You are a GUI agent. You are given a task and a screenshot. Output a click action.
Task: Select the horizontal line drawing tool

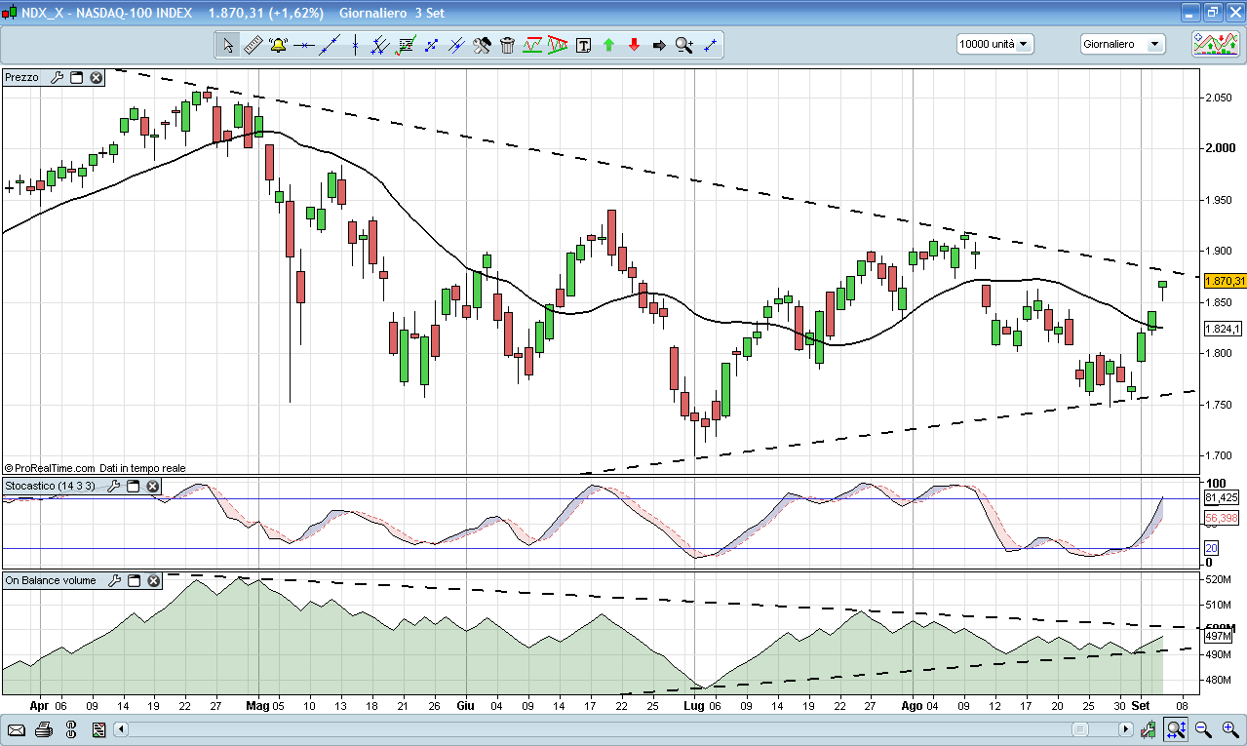(303, 45)
